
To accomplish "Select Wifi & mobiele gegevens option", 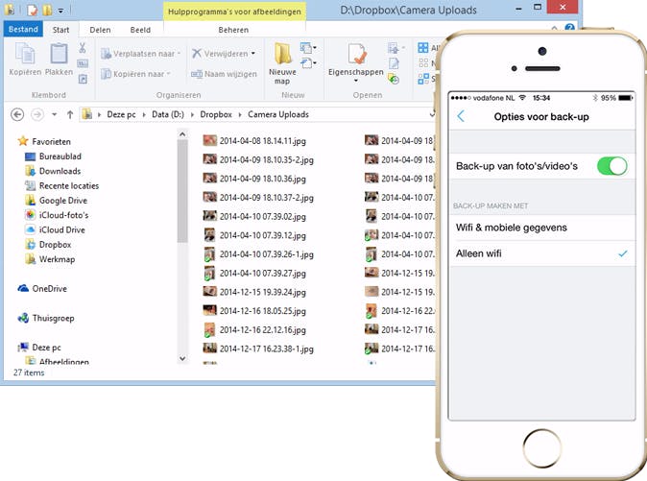I will [541, 228].
